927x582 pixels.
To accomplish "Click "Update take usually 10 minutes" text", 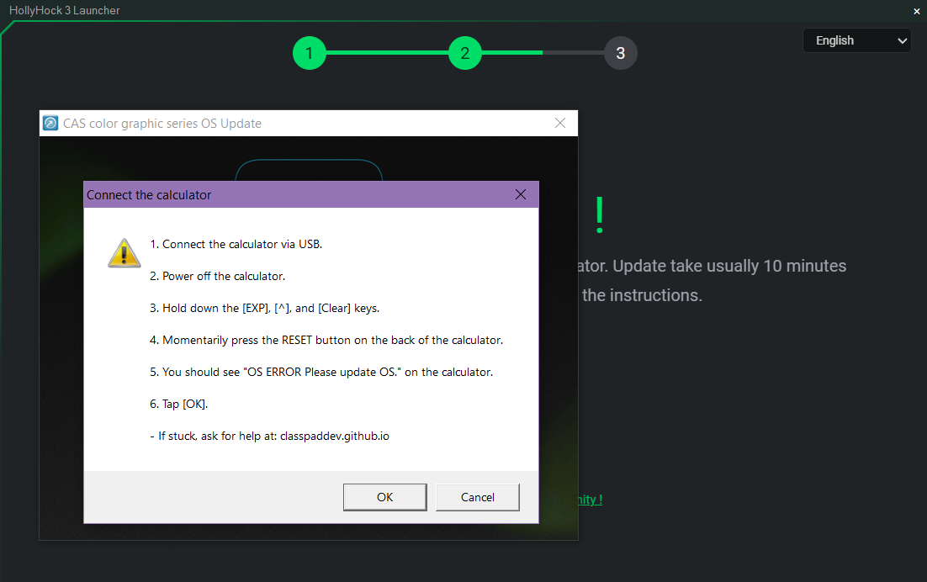I will point(729,266).
